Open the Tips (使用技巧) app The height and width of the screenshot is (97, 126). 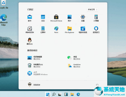96,30
